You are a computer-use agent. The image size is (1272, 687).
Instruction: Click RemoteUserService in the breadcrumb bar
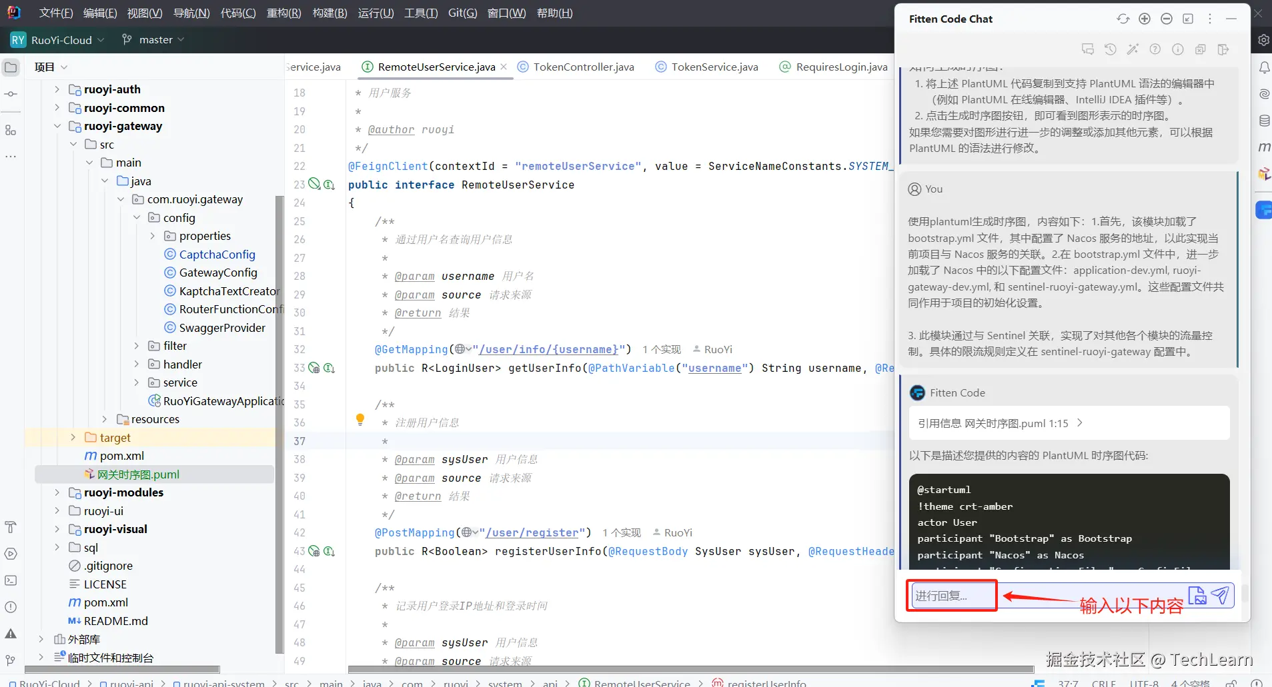642,683
